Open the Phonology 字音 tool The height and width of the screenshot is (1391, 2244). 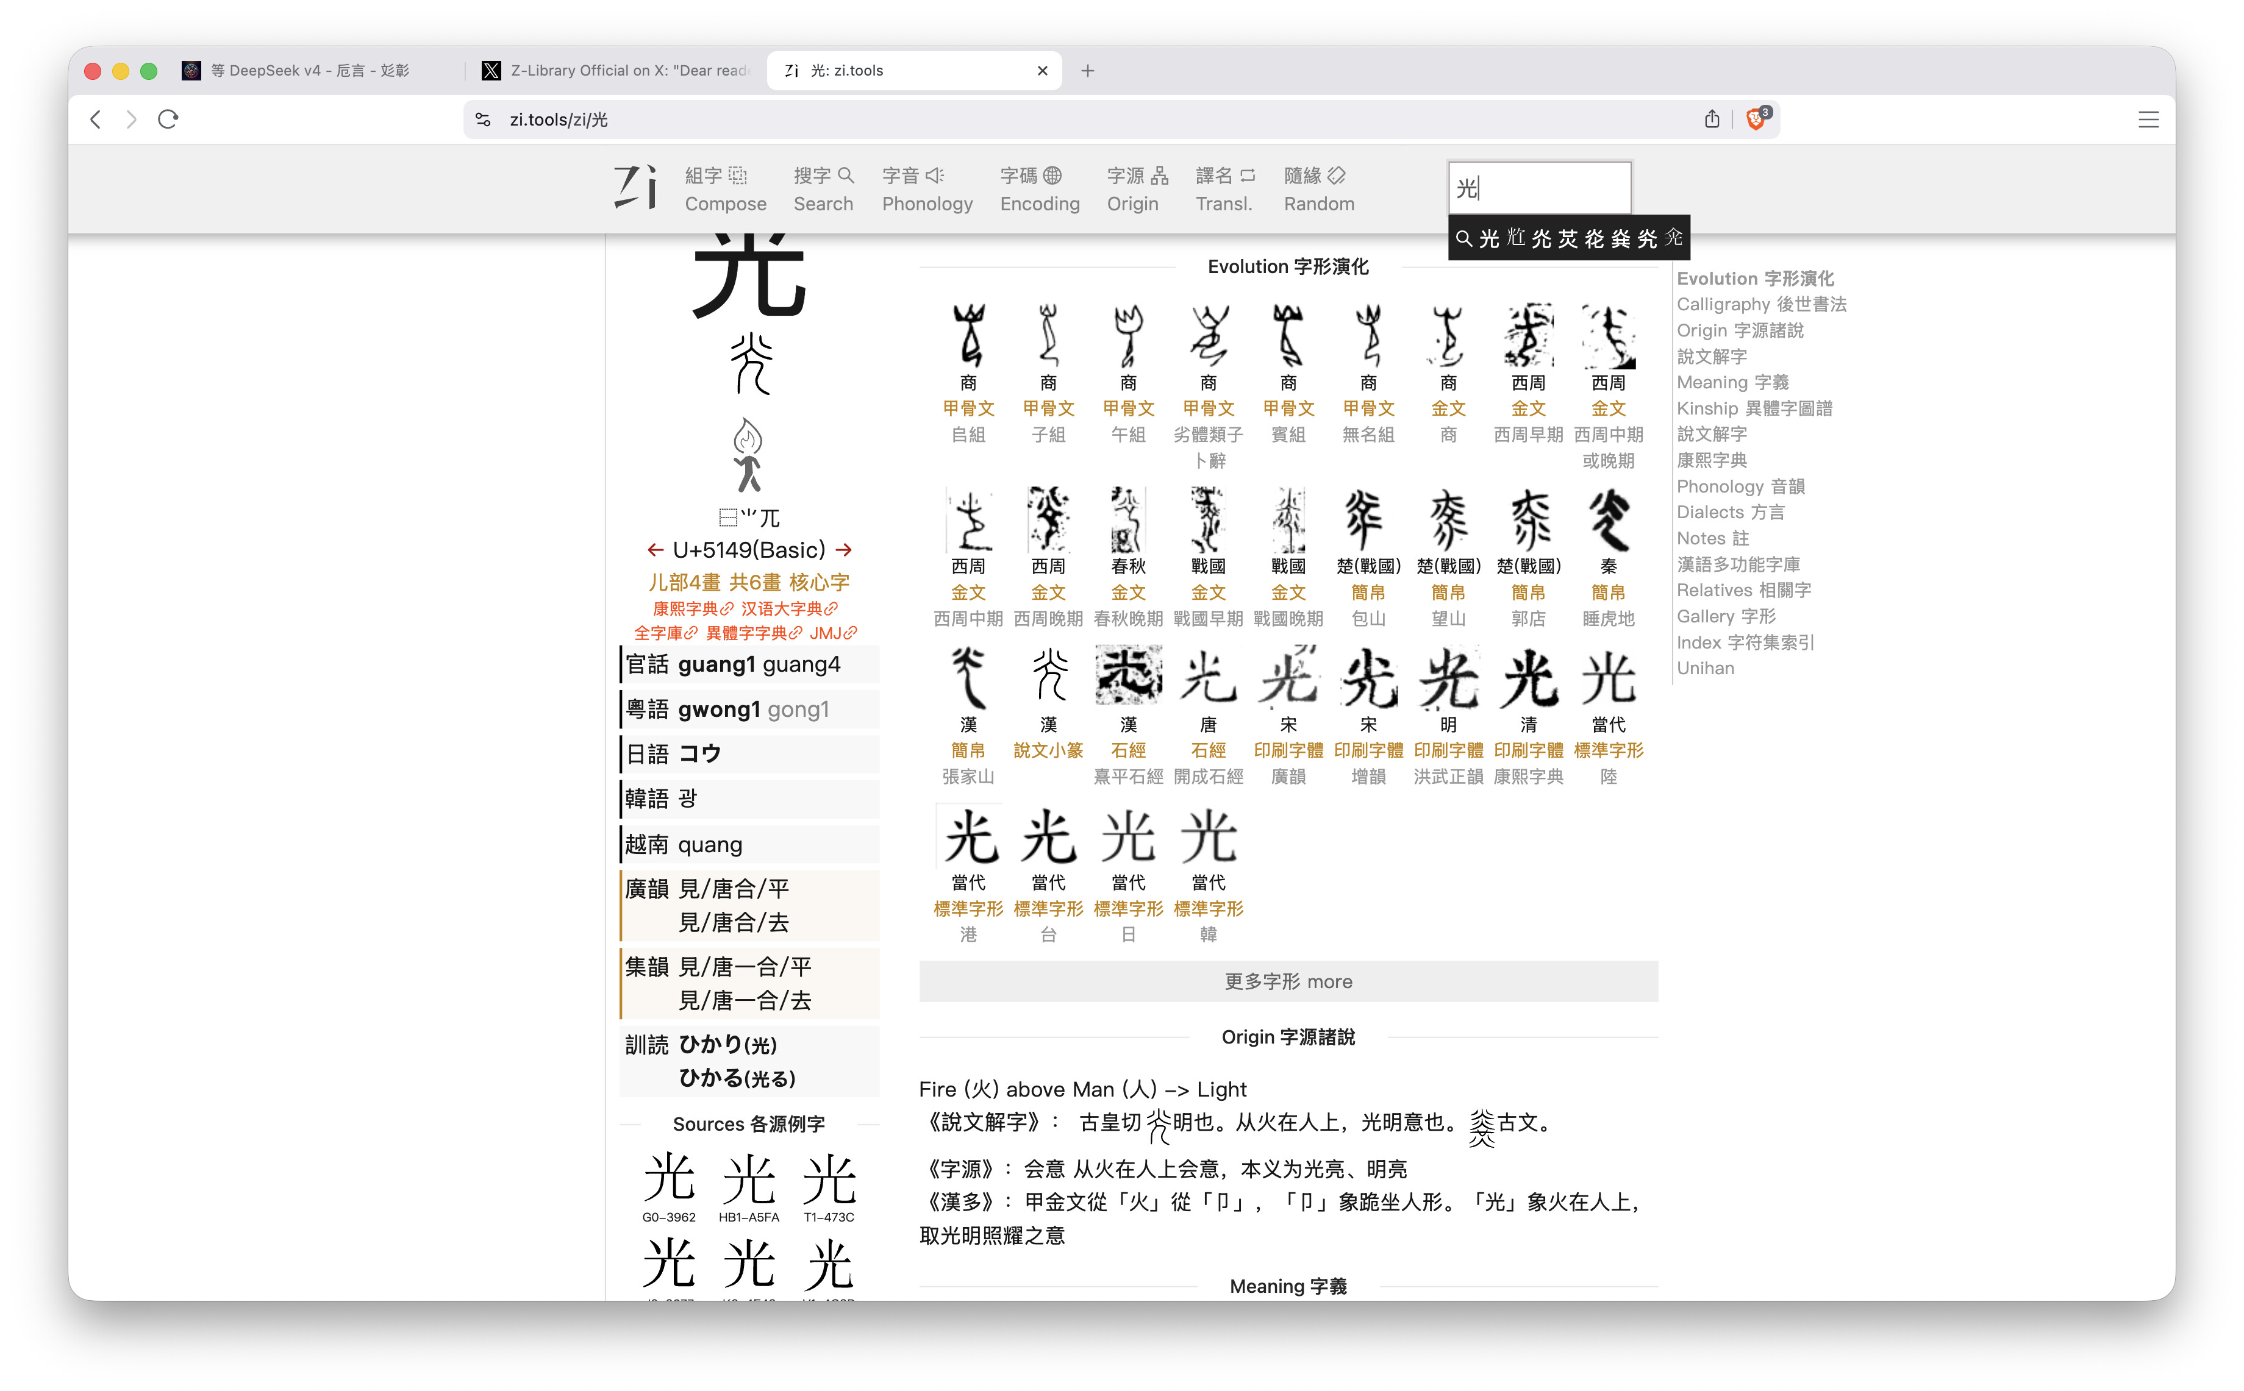pyautogui.click(x=926, y=188)
